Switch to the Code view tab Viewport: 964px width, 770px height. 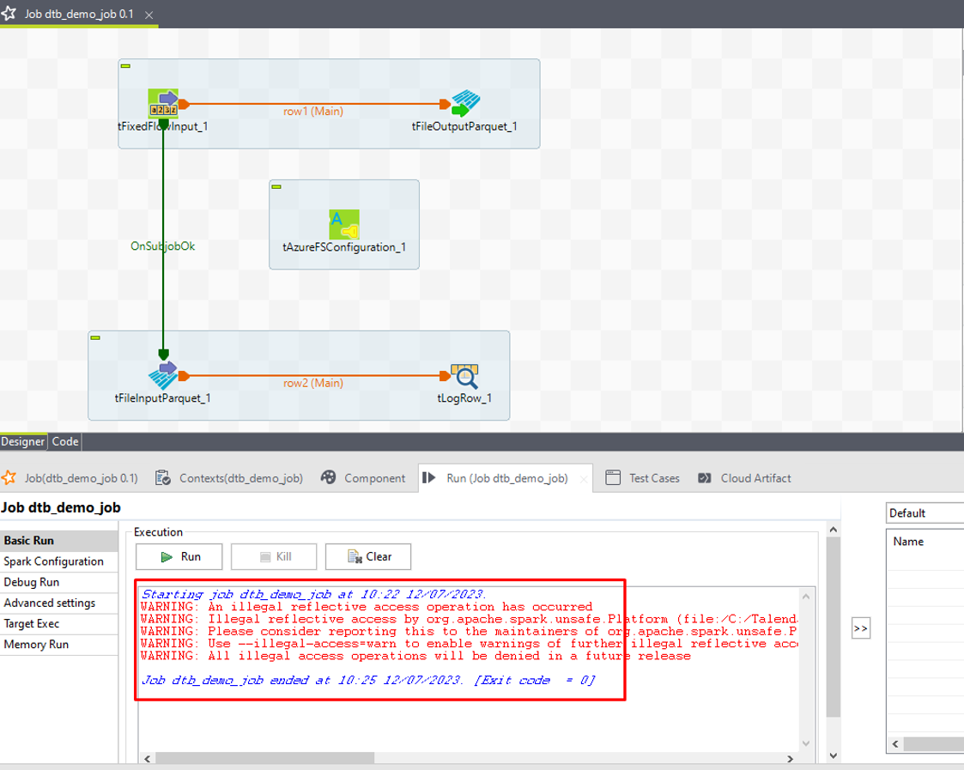pos(64,441)
